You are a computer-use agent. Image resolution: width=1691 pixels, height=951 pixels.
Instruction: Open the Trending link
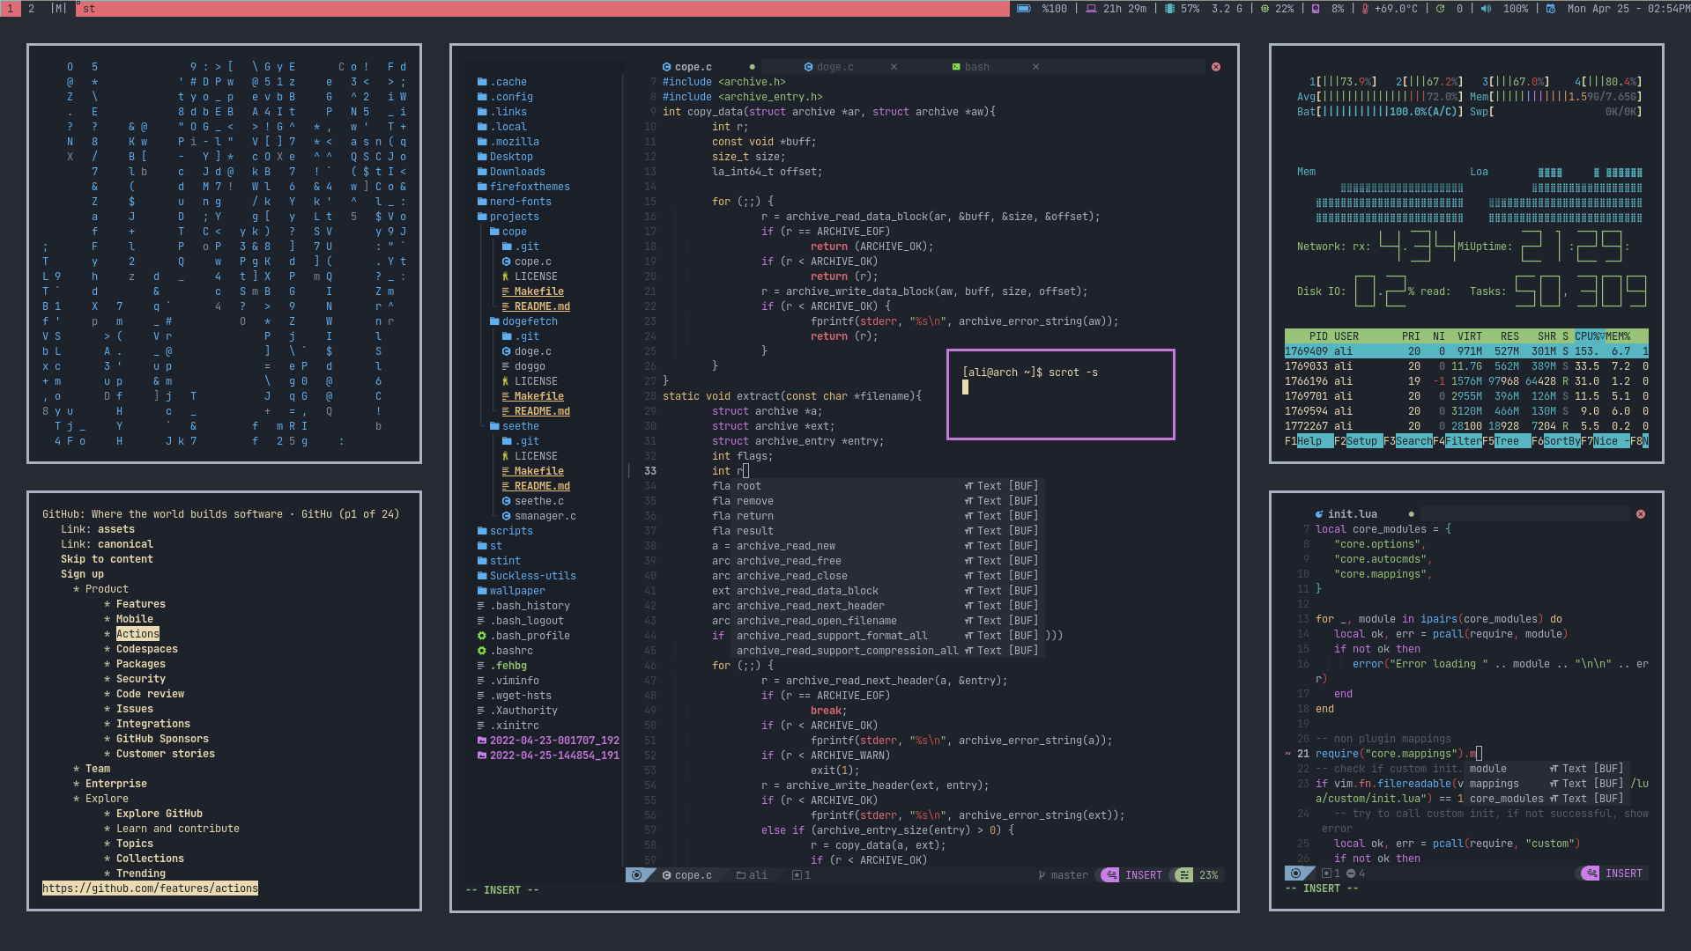(141, 874)
